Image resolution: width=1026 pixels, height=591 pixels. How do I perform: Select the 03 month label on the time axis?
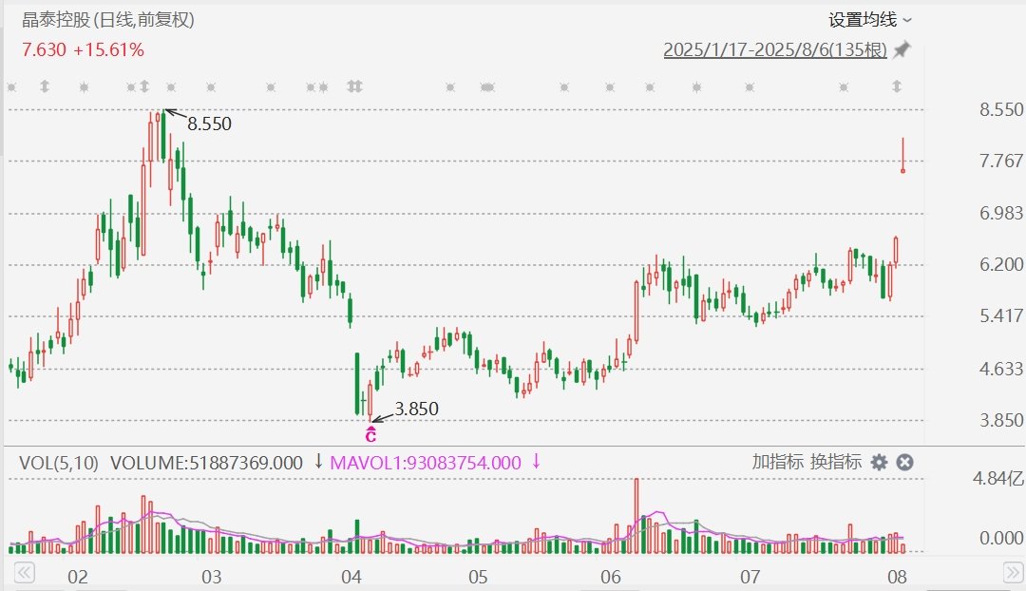click(211, 576)
